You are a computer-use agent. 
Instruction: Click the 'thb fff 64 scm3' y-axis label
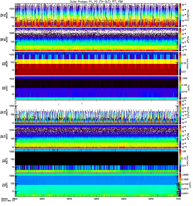pyautogui.click(x=4, y=39)
